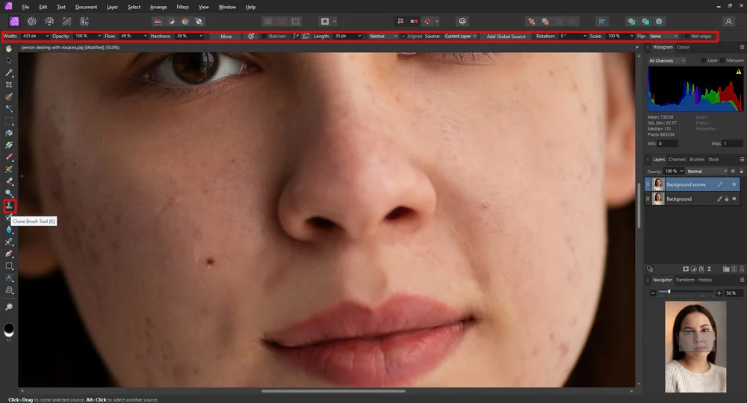Click the Navigator zoom slider
This screenshot has width=747, height=403.
click(x=686, y=293)
